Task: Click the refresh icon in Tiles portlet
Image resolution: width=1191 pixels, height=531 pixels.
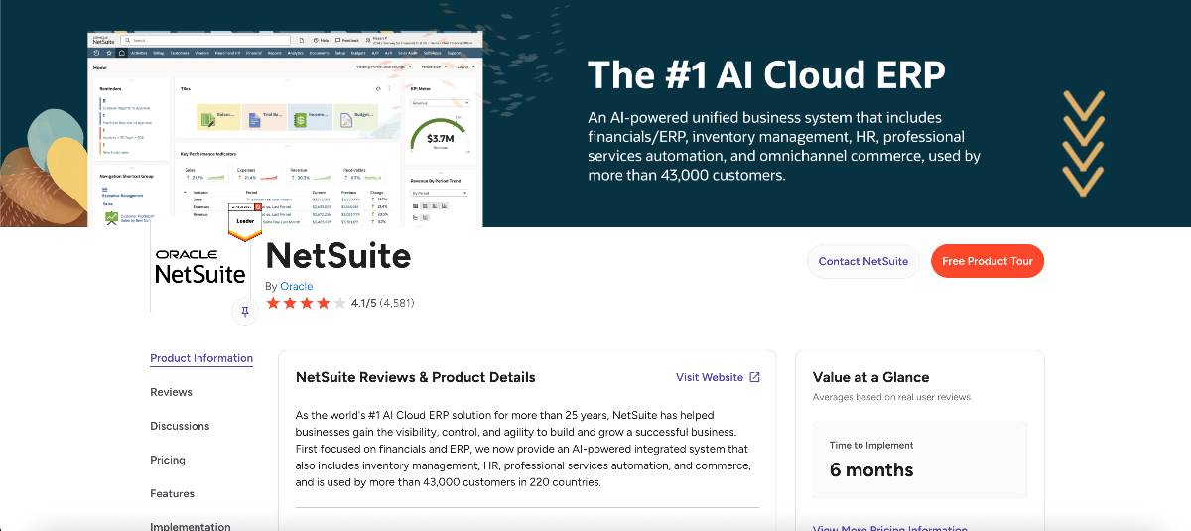Action: click(378, 89)
